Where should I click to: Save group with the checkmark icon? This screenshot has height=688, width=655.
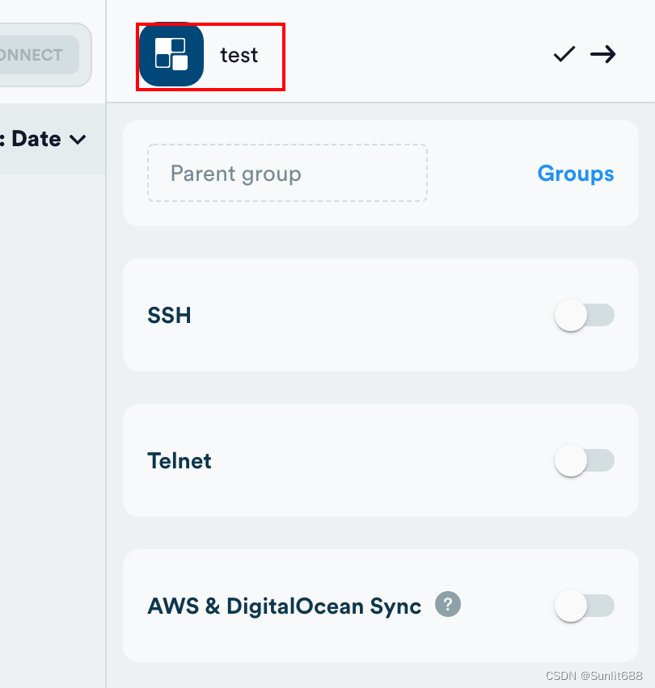tap(564, 54)
